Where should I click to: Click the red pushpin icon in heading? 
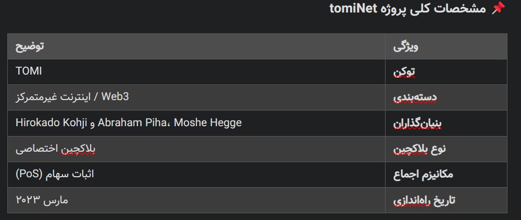point(498,8)
